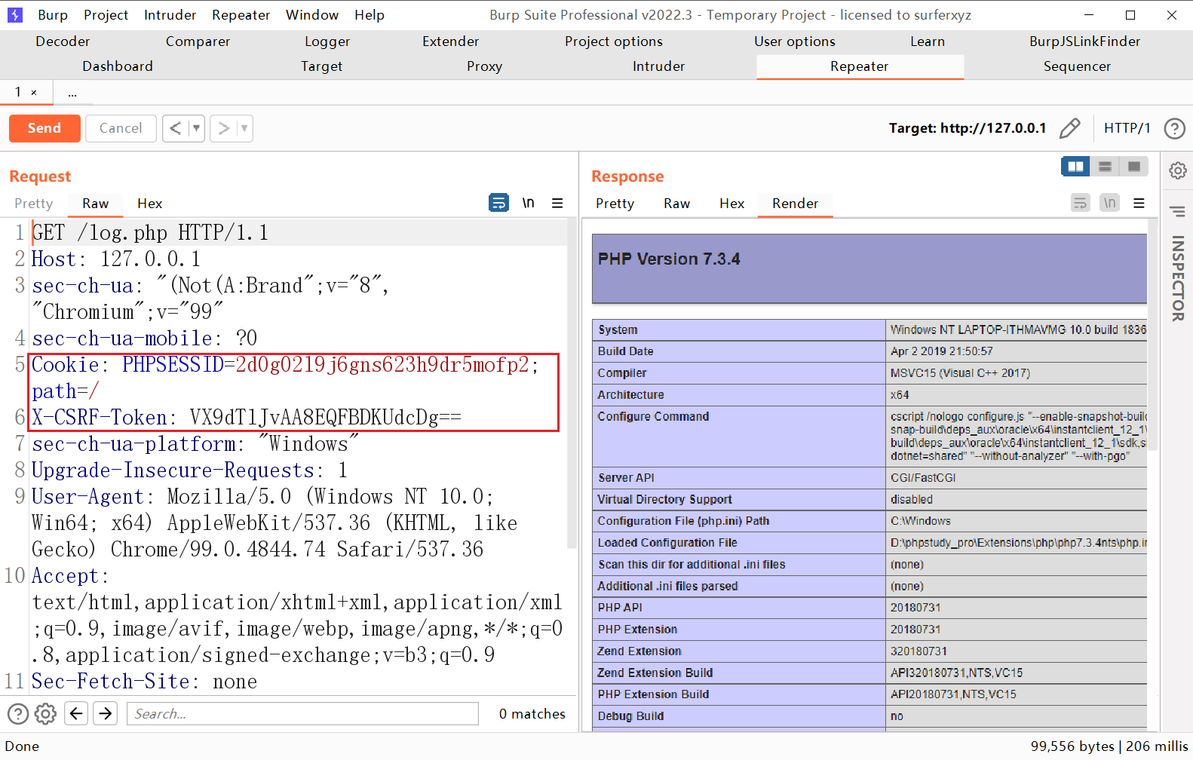Screen dimensions: 1193x760
Task: Go back in request history
Action: point(175,128)
